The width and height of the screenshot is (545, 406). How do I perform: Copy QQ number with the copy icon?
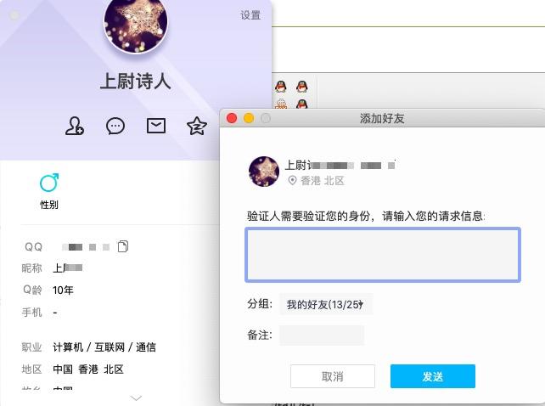click(123, 246)
